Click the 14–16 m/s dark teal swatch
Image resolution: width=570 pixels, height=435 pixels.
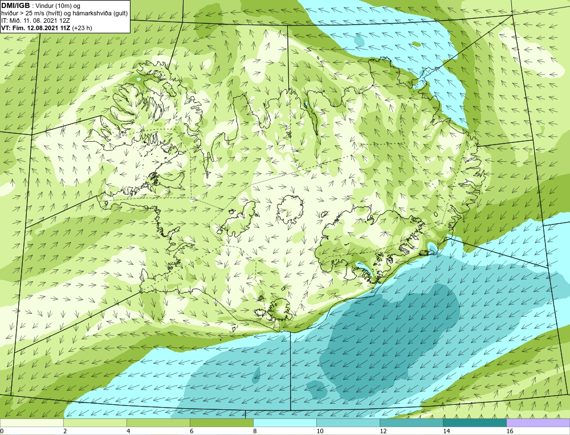474,422
